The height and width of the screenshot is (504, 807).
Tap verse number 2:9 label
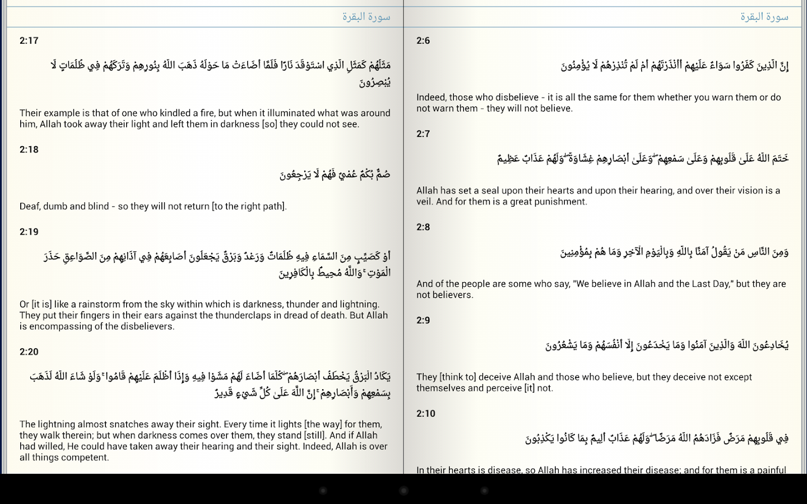[x=422, y=321]
